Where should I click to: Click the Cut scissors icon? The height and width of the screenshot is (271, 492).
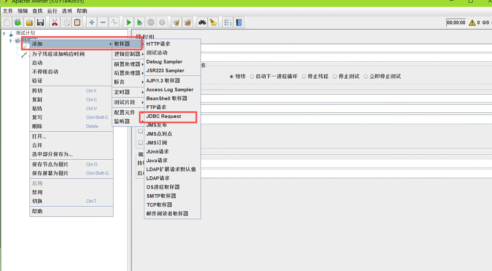[55, 22]
